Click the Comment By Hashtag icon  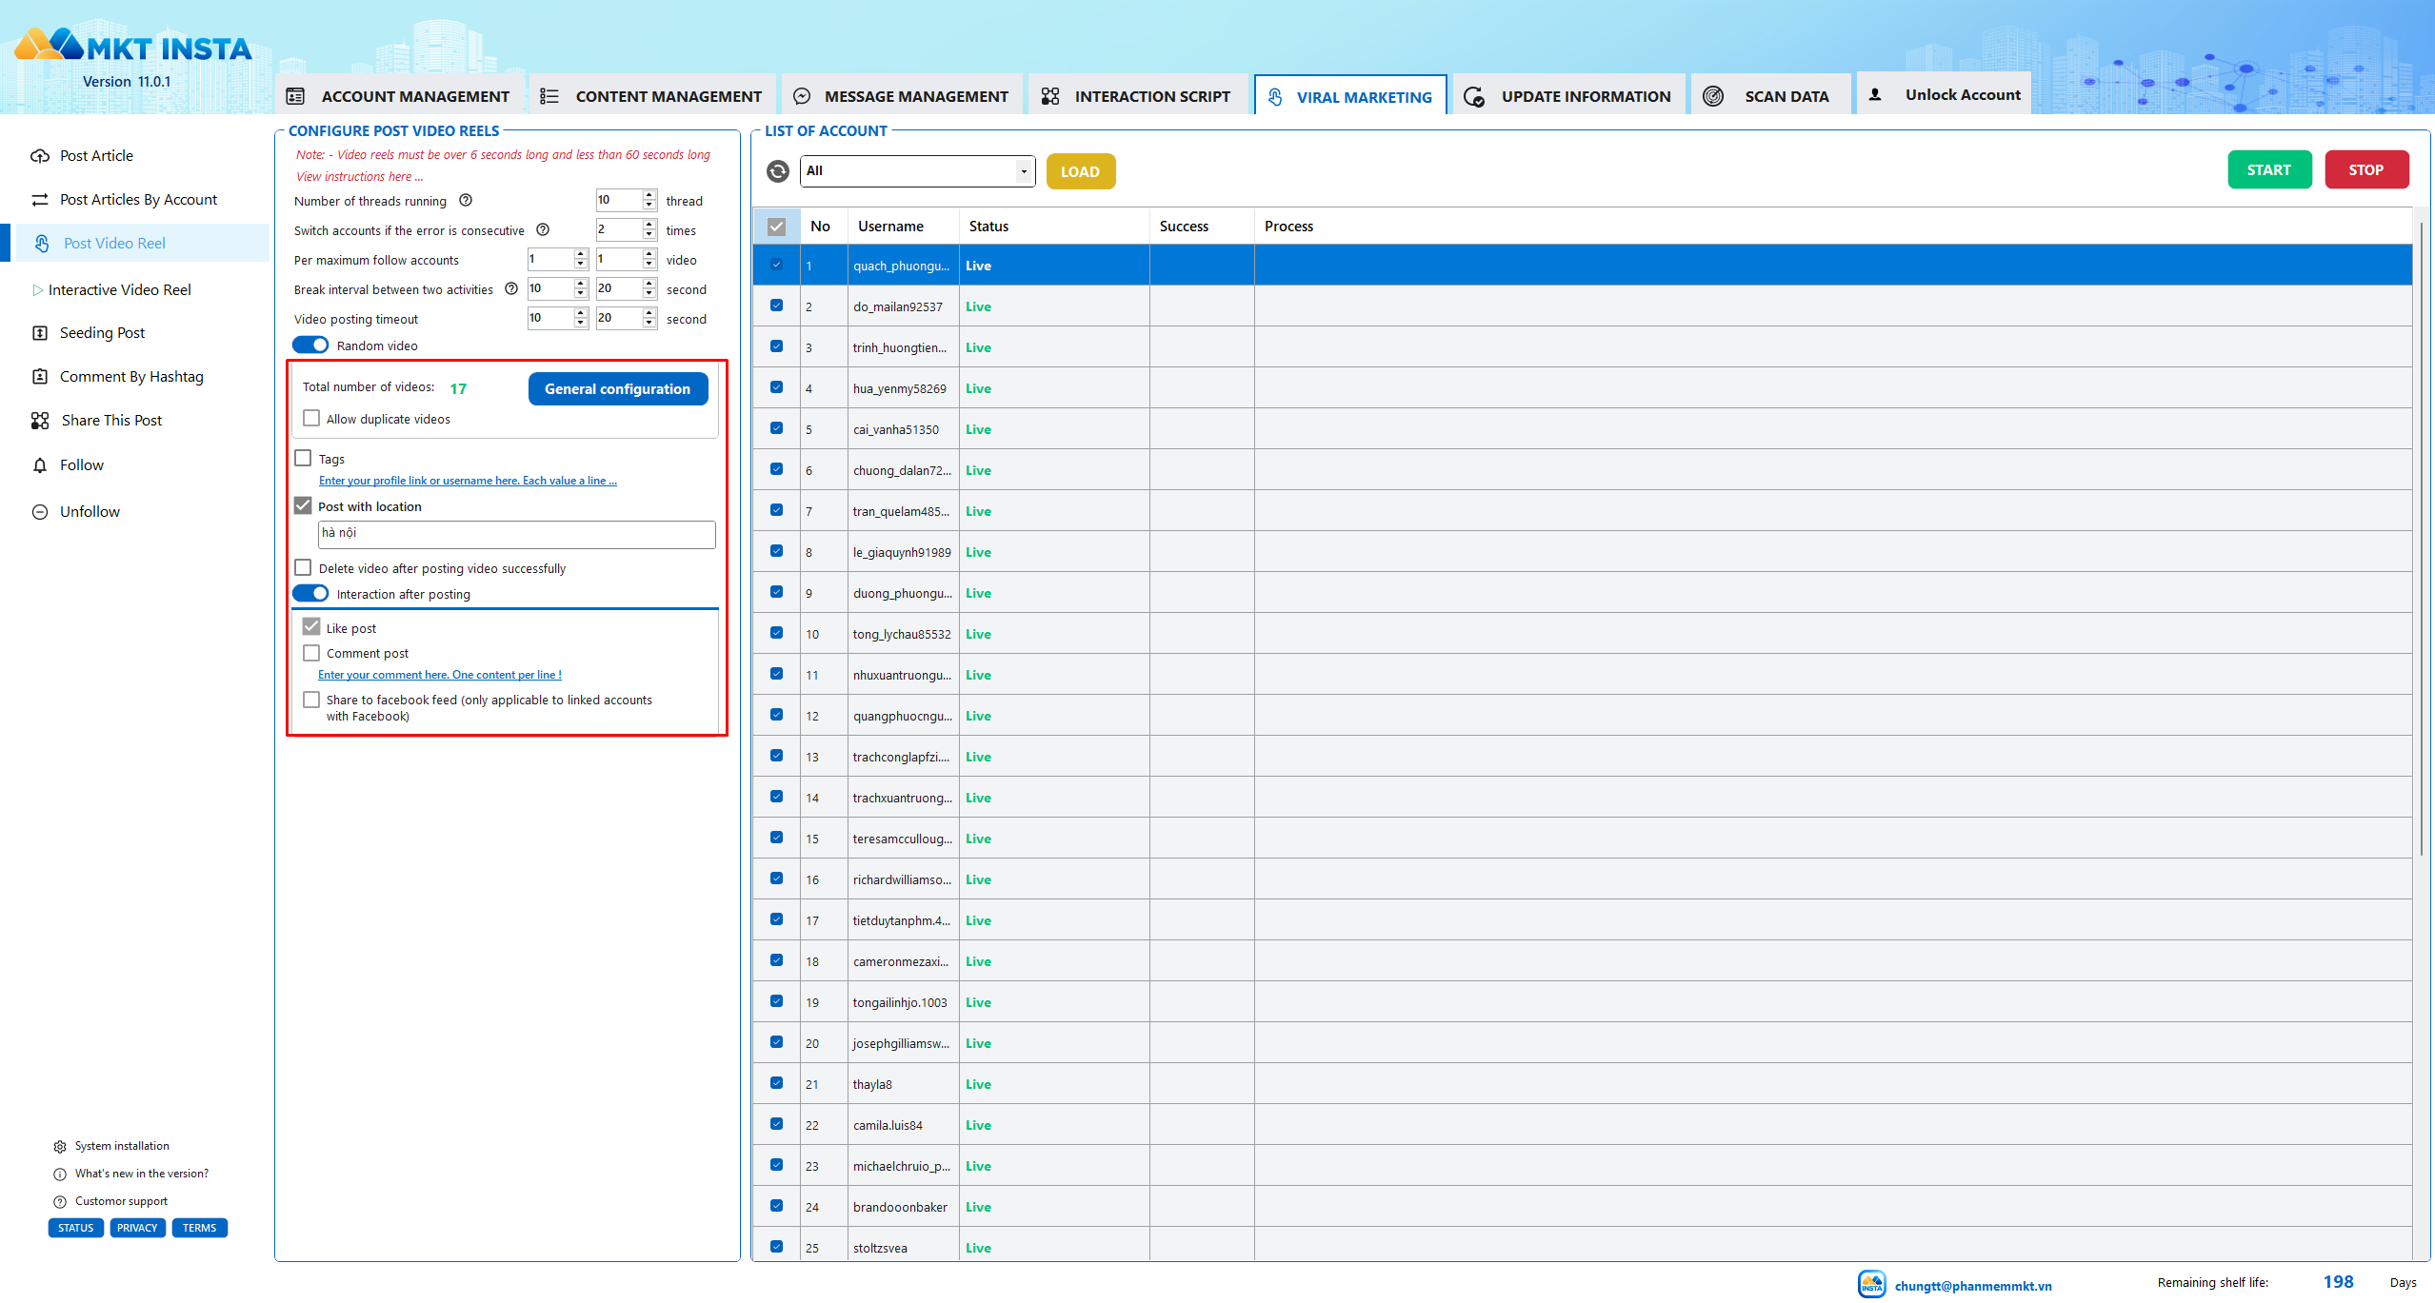coord(40,377)
